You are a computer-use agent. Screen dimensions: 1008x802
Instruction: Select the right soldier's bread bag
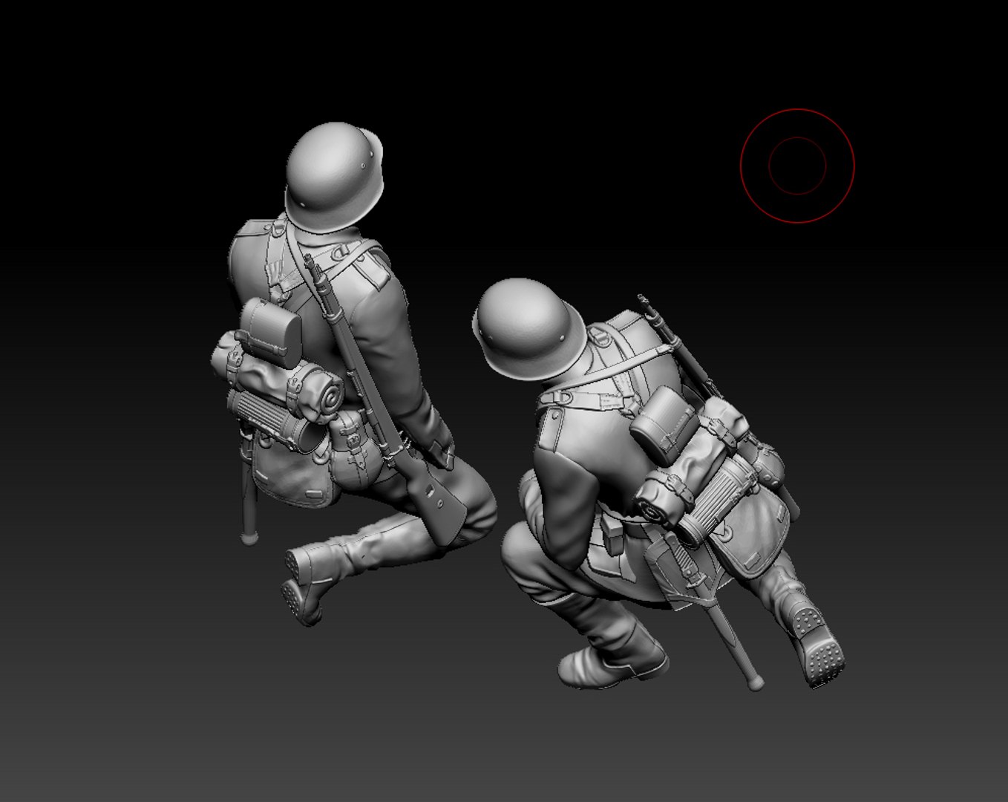coord(752,532)
